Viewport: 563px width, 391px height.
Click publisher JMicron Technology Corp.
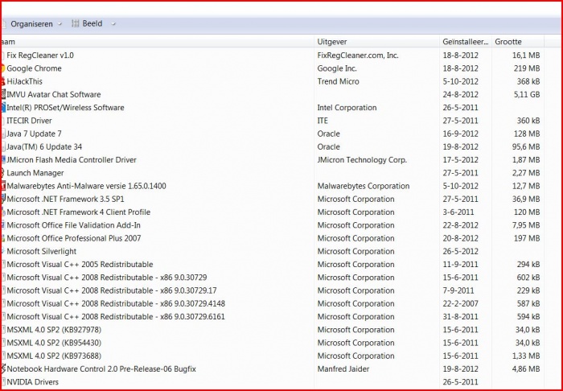pos(362,160)
